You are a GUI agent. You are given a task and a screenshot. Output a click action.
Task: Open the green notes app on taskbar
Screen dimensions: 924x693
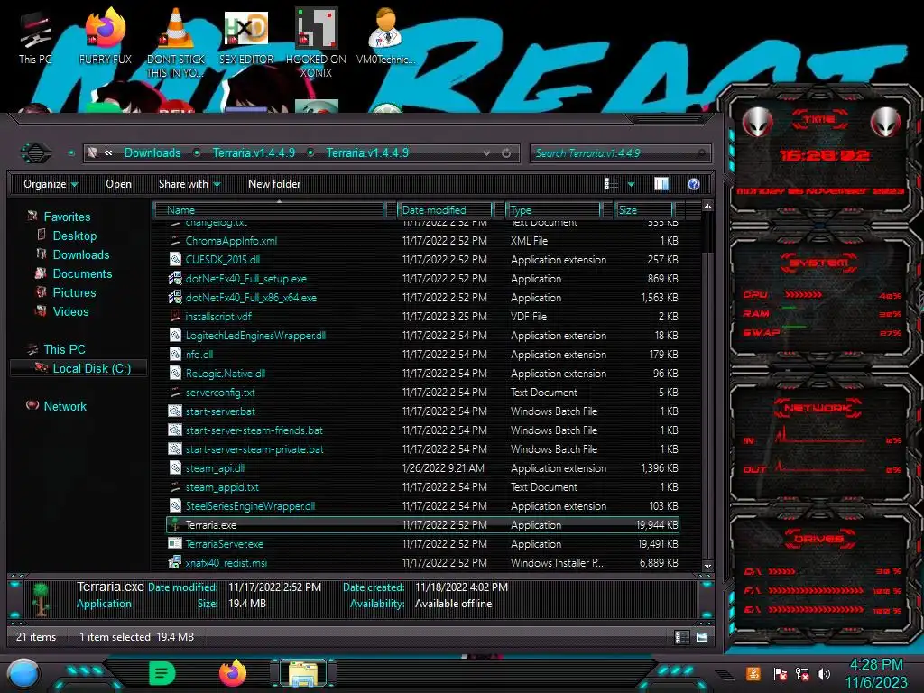[x=162, y=673]
